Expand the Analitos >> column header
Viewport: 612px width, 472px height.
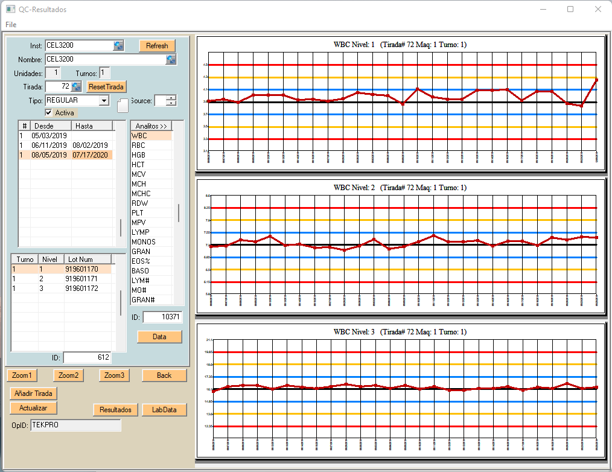151,126
